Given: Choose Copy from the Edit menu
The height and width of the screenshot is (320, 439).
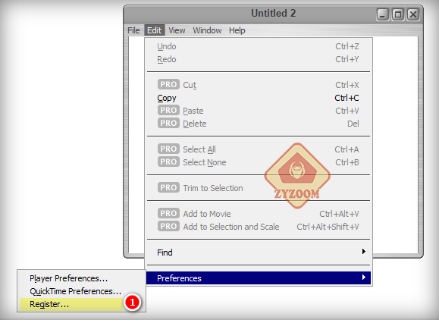Looking at the screenshot, I should click(x=259, y=98).
